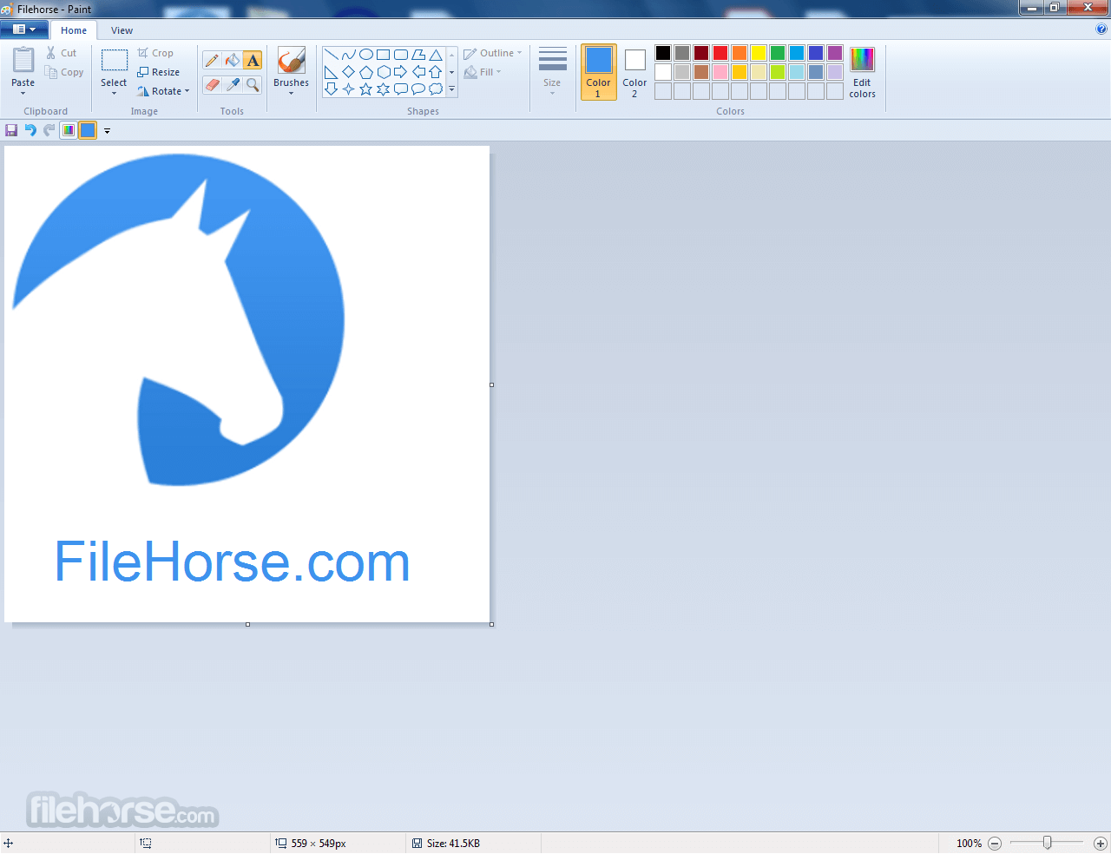Select the Pencil tool
The width and height of the screenshot is (1111, 854).
pyautogui.click(x=212, y=60)
